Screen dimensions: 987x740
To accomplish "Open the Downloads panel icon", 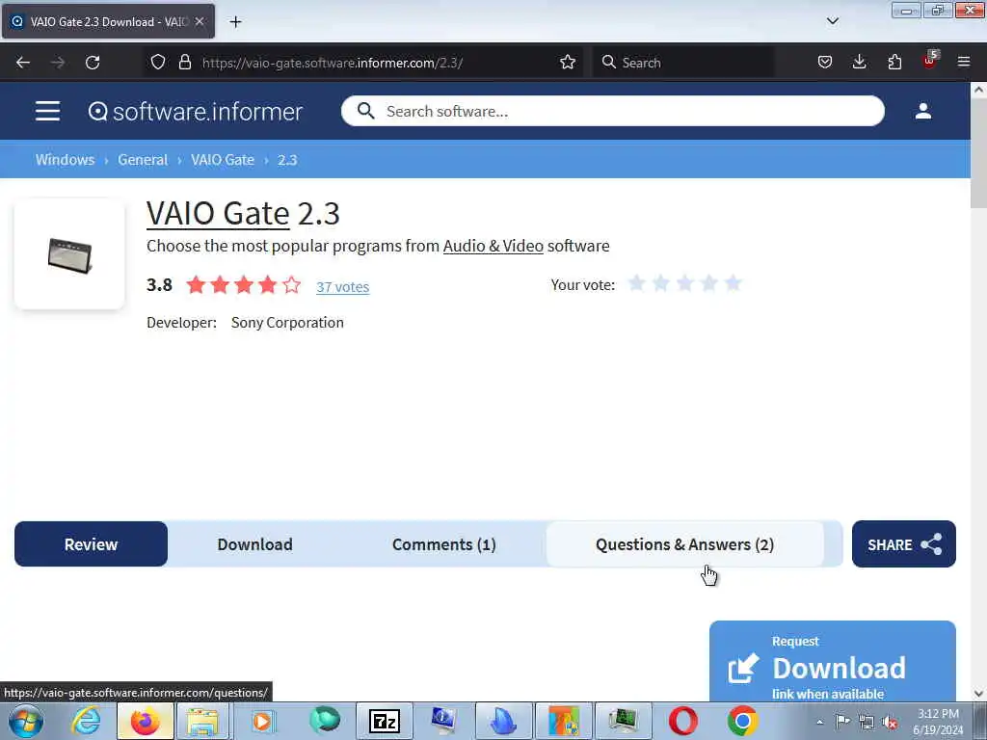I will (859, 63).
